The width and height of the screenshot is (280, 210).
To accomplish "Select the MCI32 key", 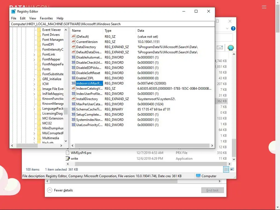I will pos(47,123).
